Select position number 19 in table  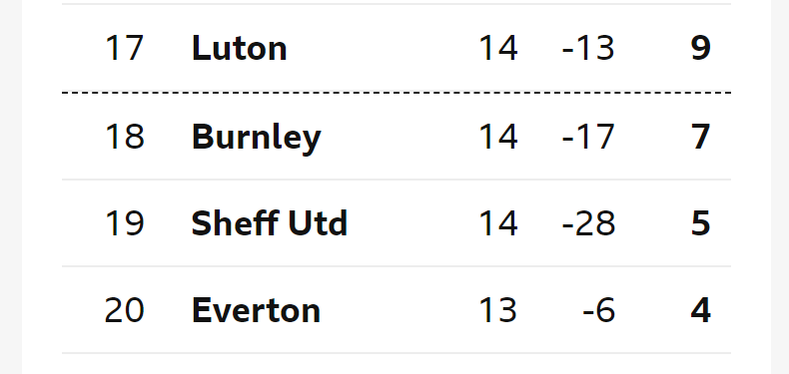[124, 223]
